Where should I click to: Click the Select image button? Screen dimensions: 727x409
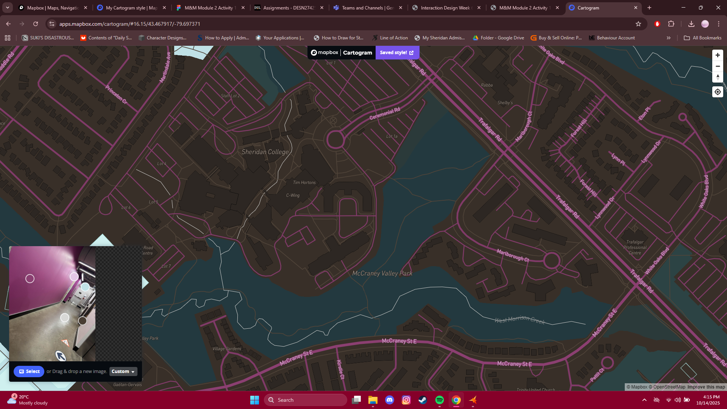pyautogui.click(x=29, y=372)
